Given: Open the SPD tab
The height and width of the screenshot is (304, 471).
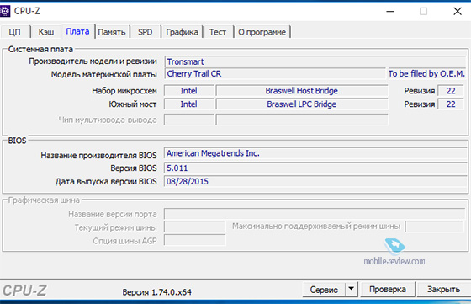Looking at the screenshot, I should coord(146,32).
